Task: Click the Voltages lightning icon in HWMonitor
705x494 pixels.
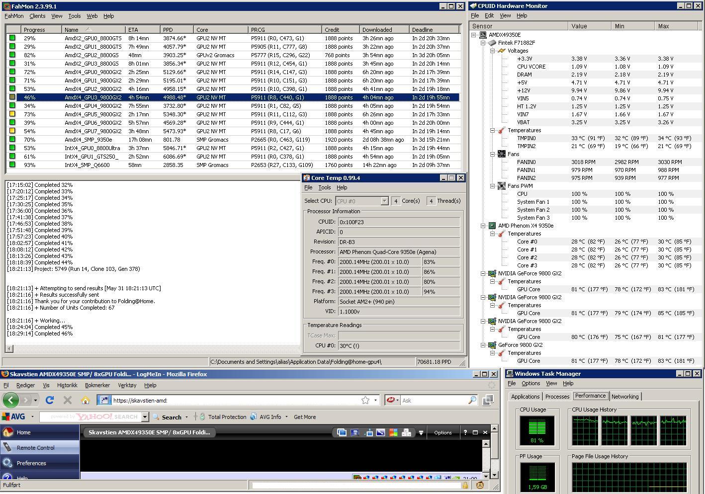Action: [501, 51]
